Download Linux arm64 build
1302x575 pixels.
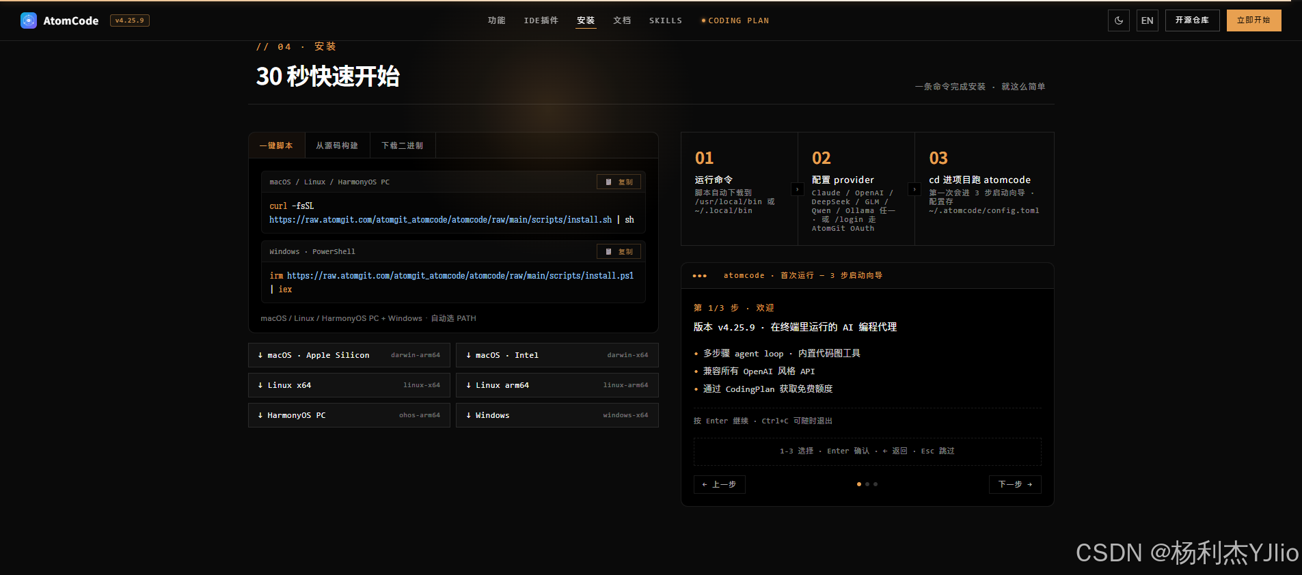point(557,385)
